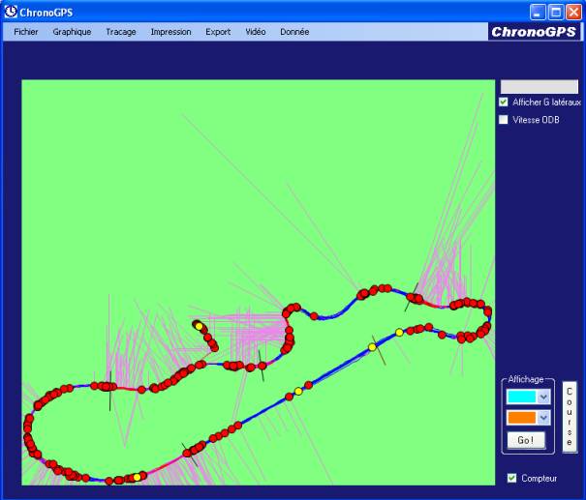
Task: Click the ChronoGPS clock title bar icon
Action: click(x=11, y=12)
